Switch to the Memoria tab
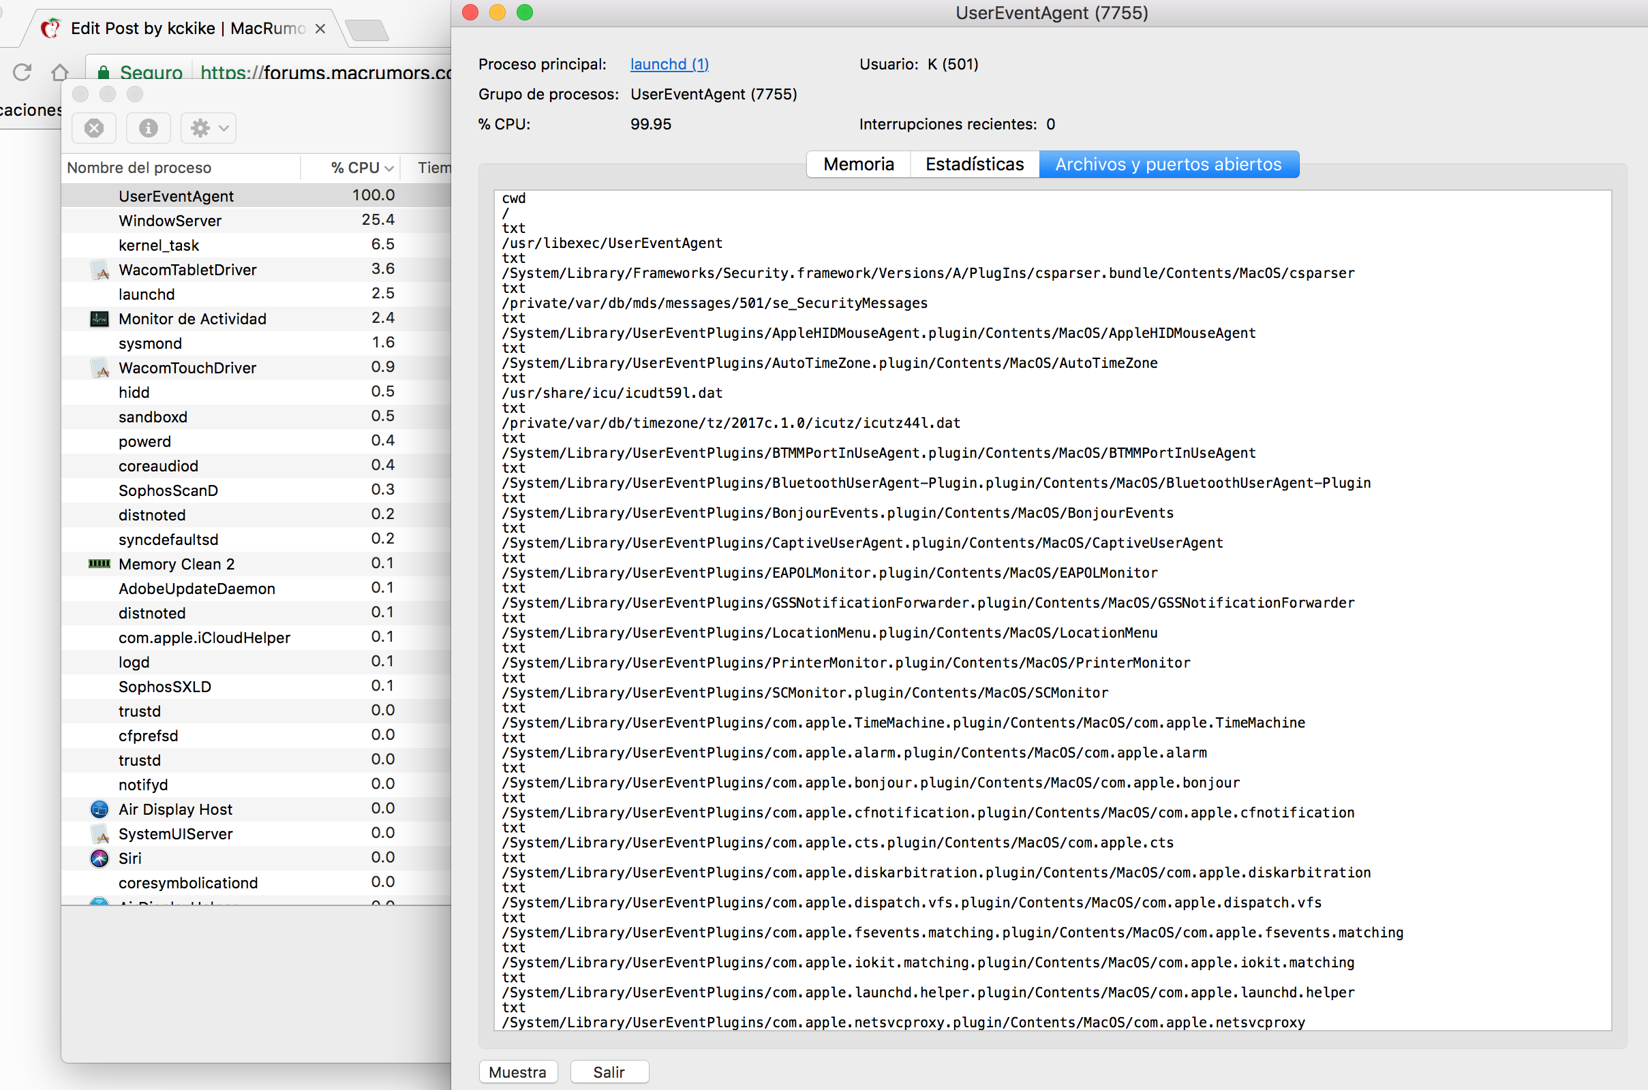The height and width of the screenshot is (1090, 1648). point(858,164)
